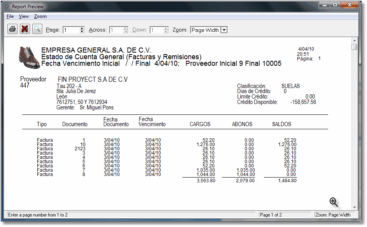Open the View menu
This screenshot has height=227, width=367.
[x=24, y=16]
